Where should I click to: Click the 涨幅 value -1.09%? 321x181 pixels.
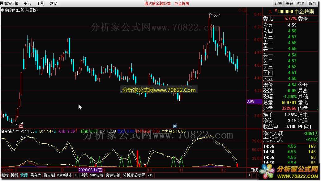tap(290, 97)
